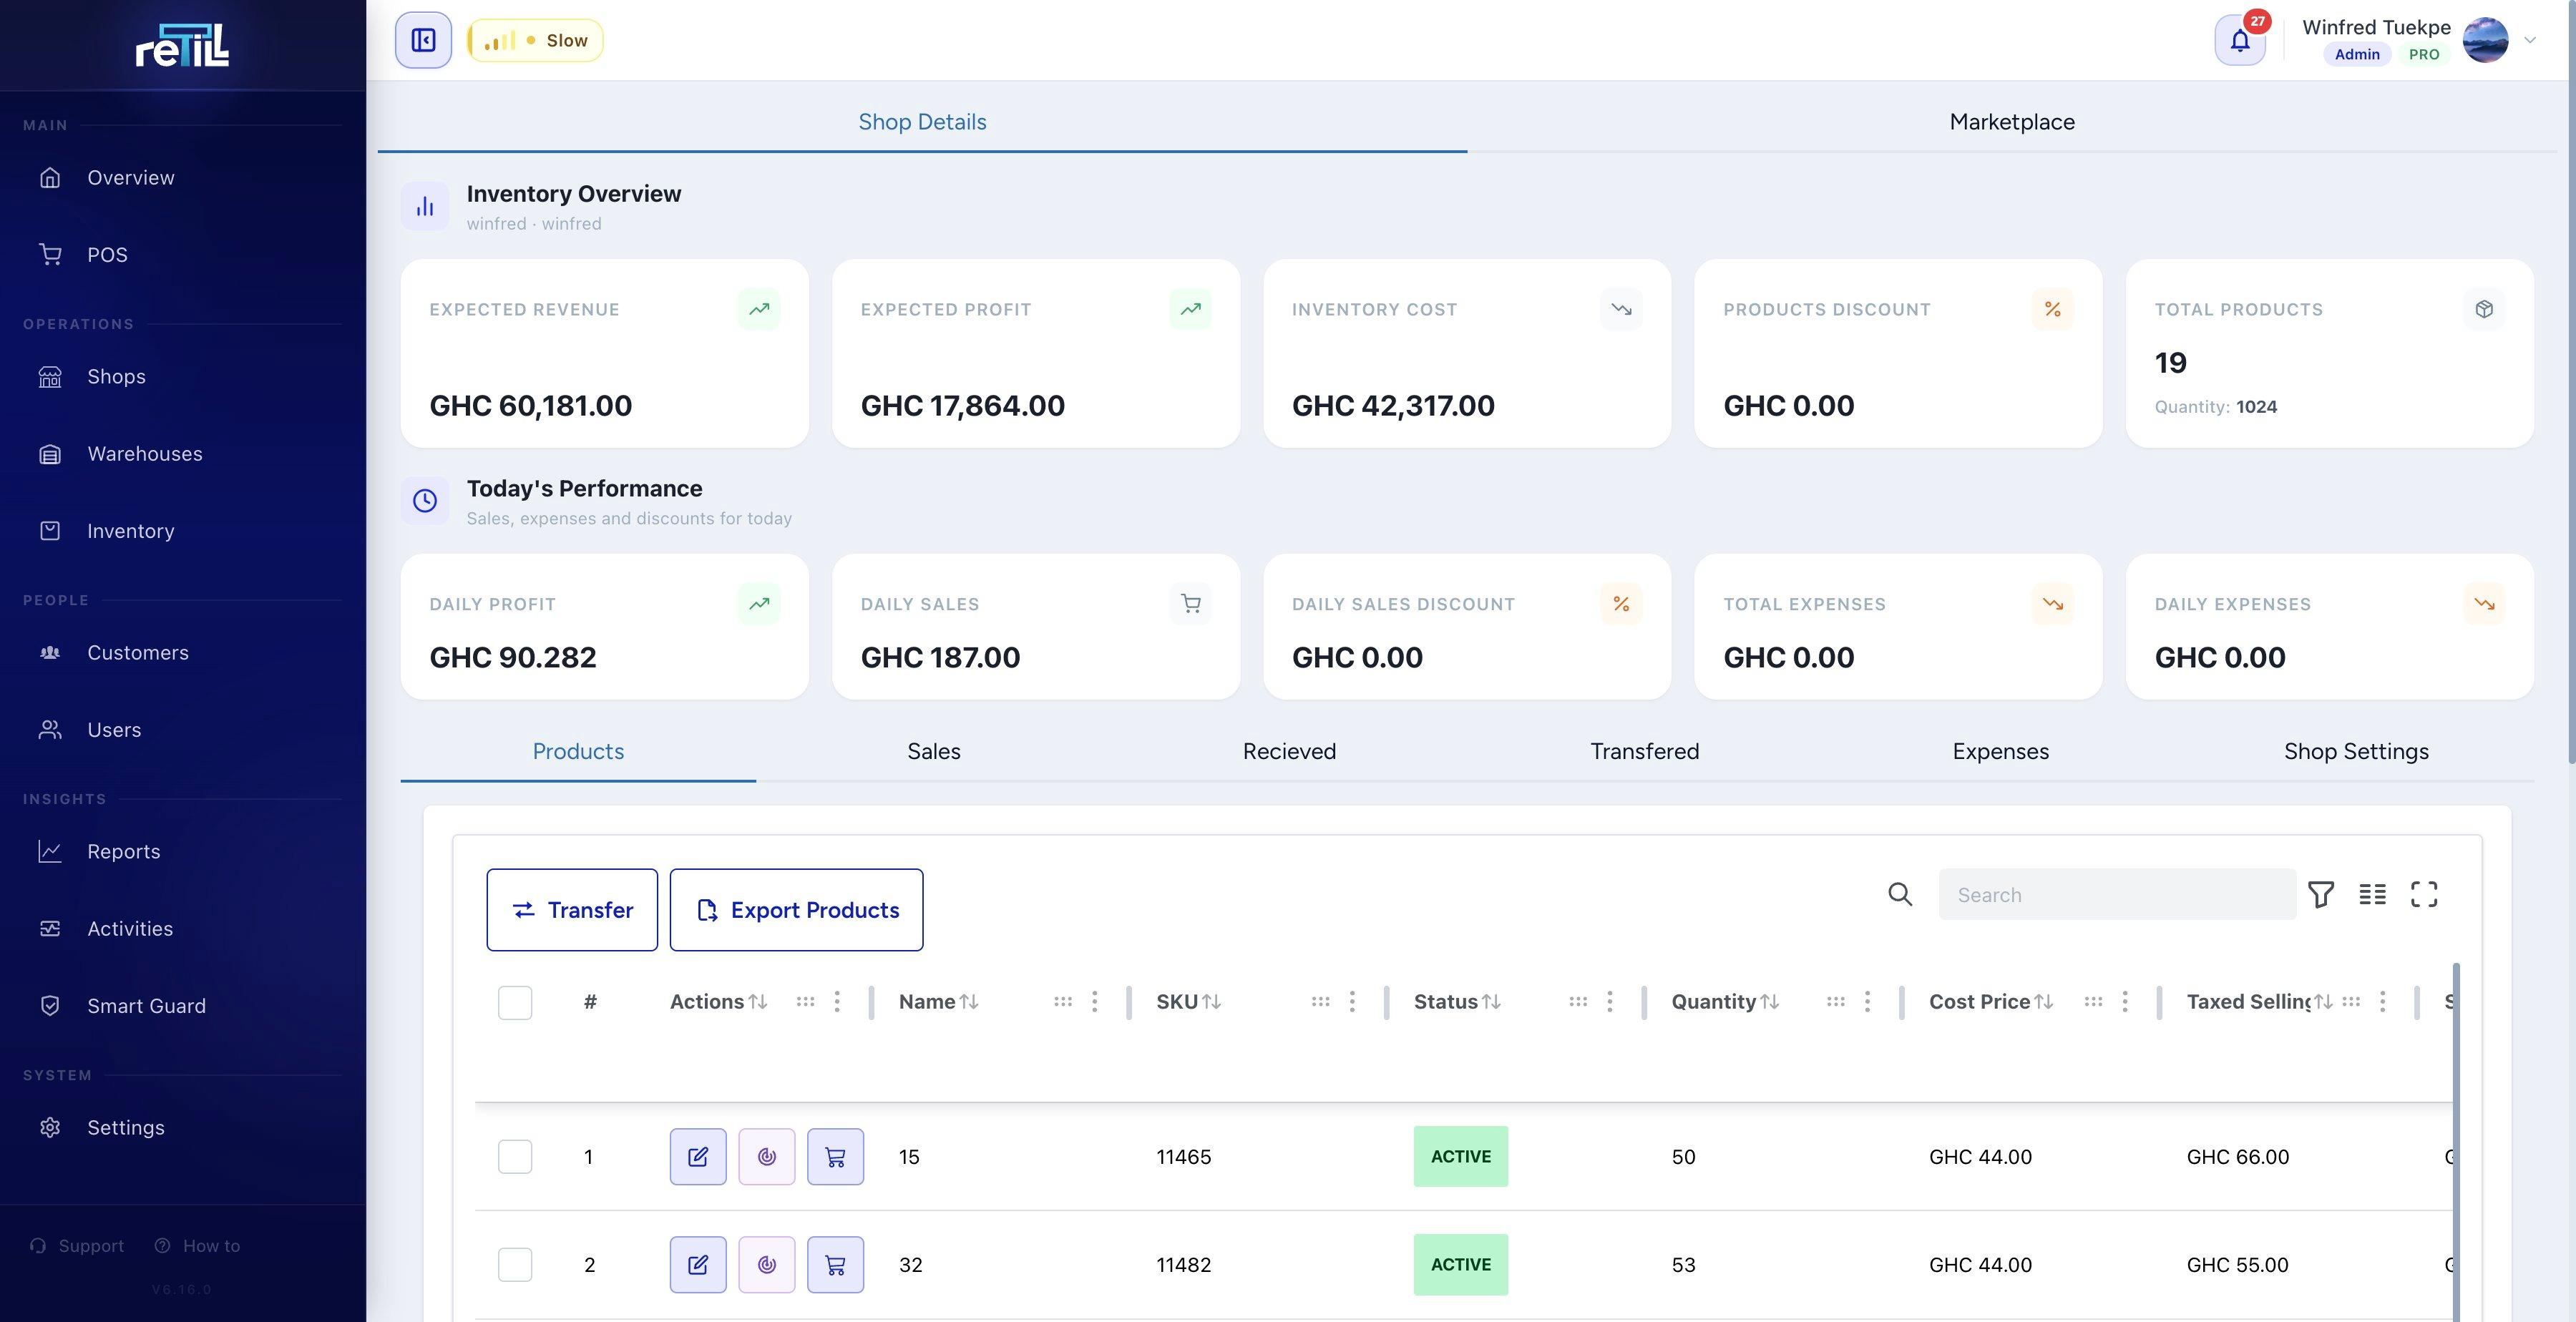
Task: Click the Inventory Overview chart icon
Action: tap(425, 206)
